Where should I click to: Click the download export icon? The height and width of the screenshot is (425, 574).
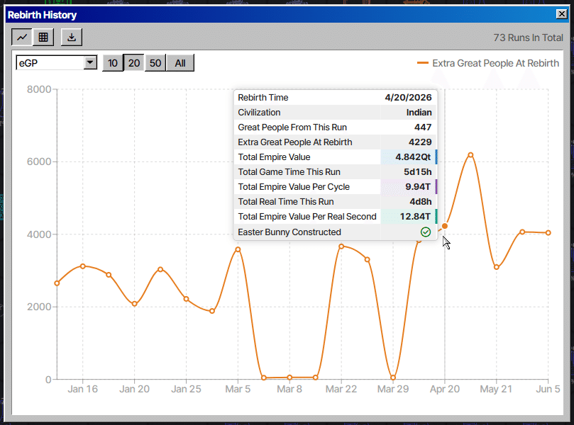pos(72,38)
